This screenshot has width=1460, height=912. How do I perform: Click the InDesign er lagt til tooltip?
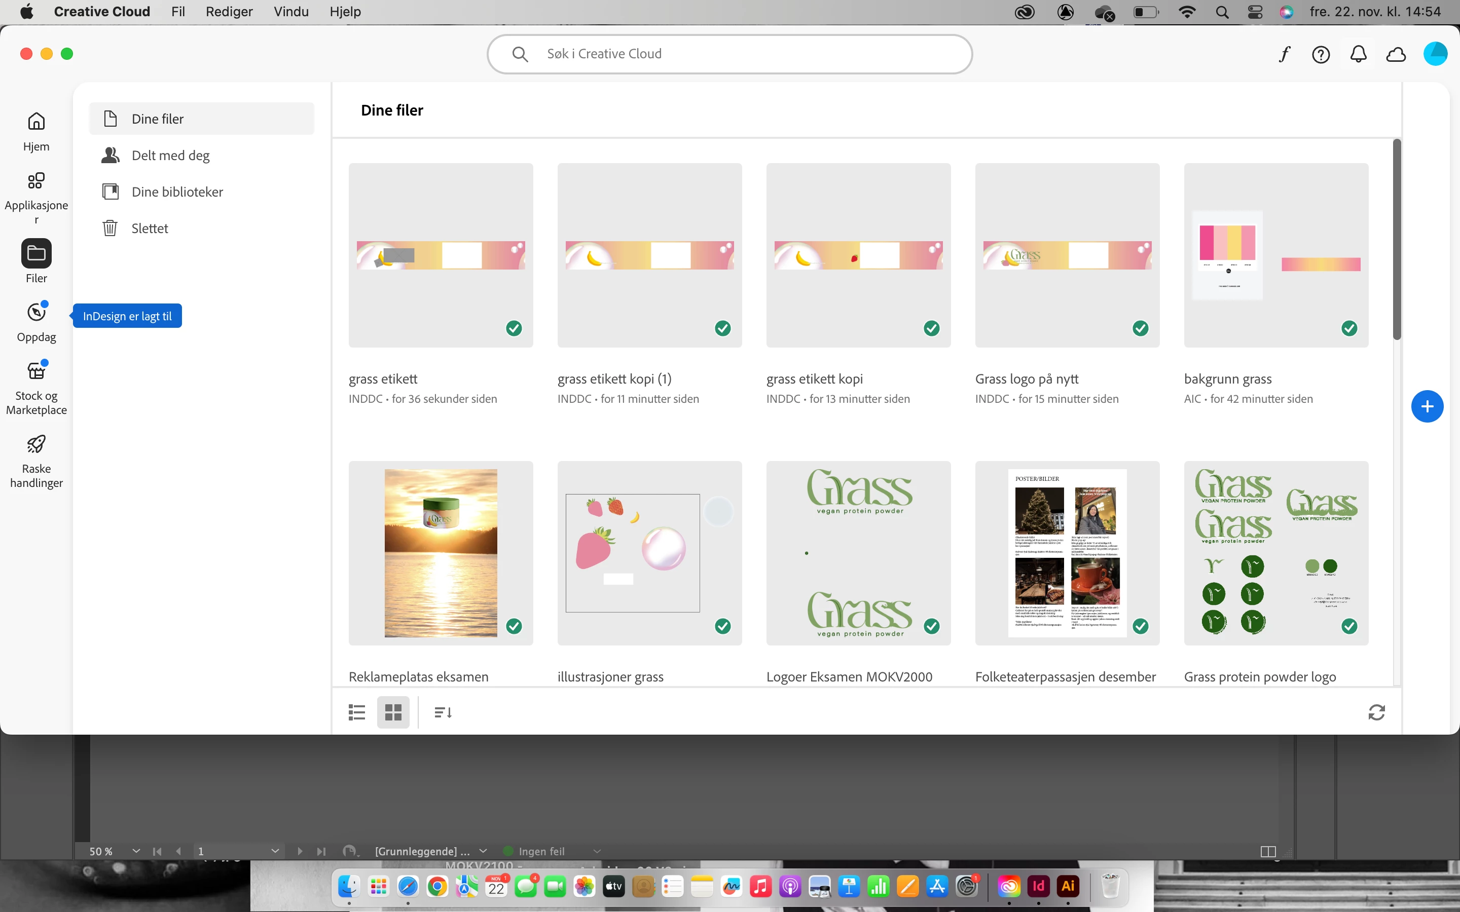[x=127, y=316]
